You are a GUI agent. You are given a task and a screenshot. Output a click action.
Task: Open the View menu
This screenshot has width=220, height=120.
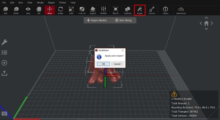[30, 2]
